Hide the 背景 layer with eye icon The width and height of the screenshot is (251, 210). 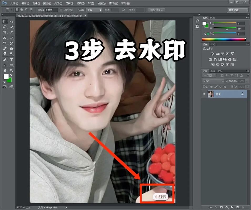pos(204,94)
